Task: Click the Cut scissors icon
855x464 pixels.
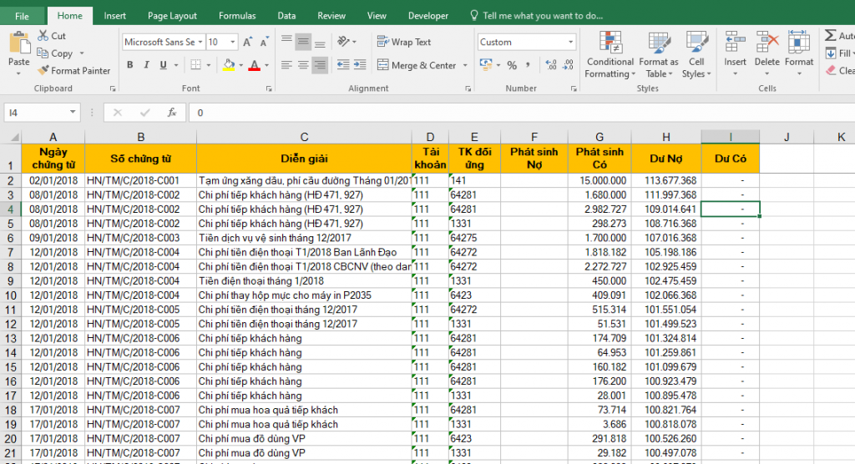Action: 43,36
